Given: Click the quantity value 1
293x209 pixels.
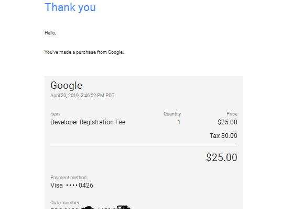Looking at the screenshot, I should click(179, 122).
